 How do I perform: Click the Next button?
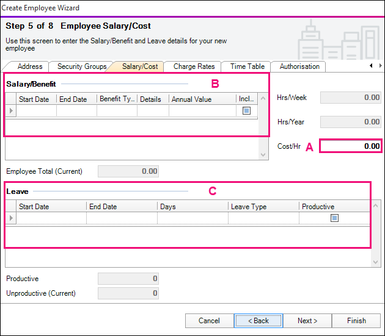point(307,321)
